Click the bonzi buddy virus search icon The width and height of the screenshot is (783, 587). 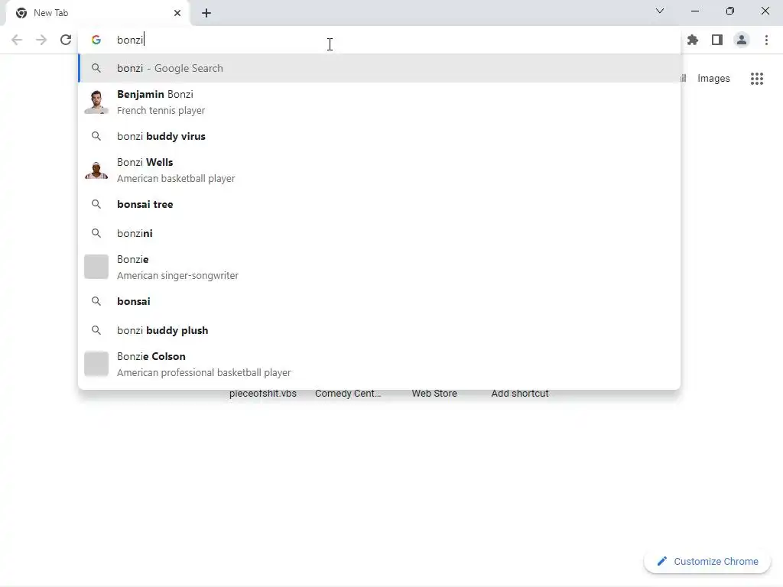96,136
